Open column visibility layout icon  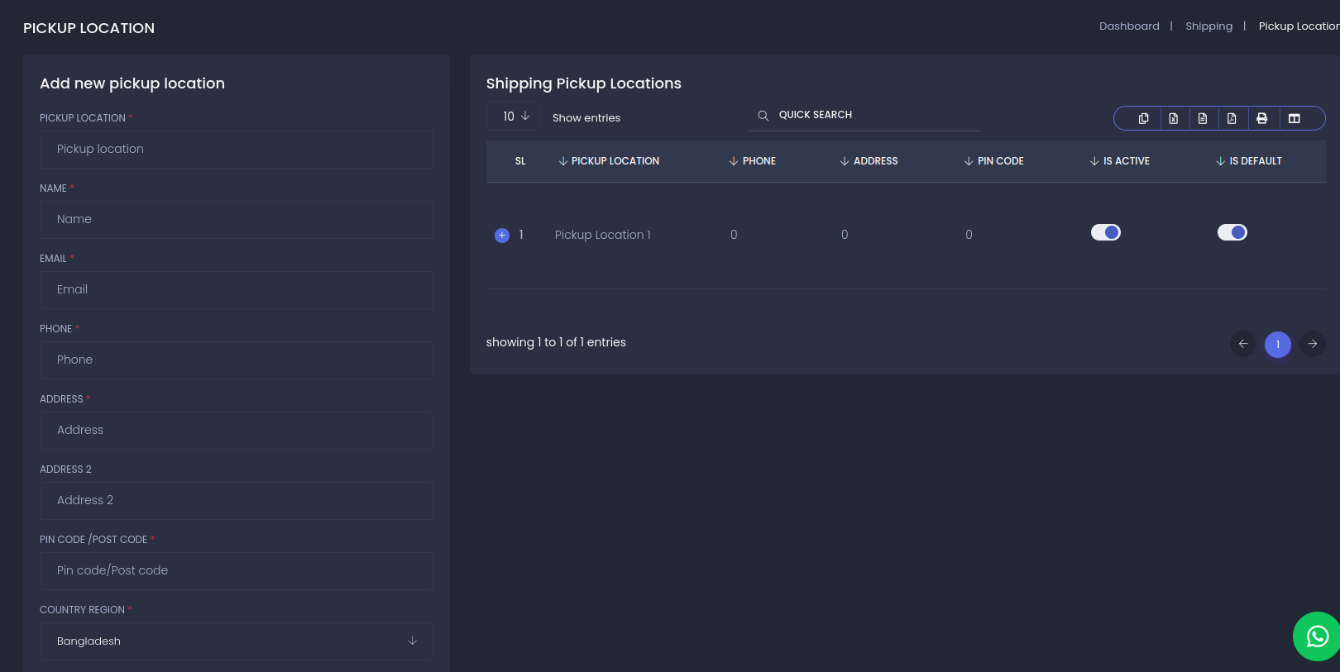1295,118
